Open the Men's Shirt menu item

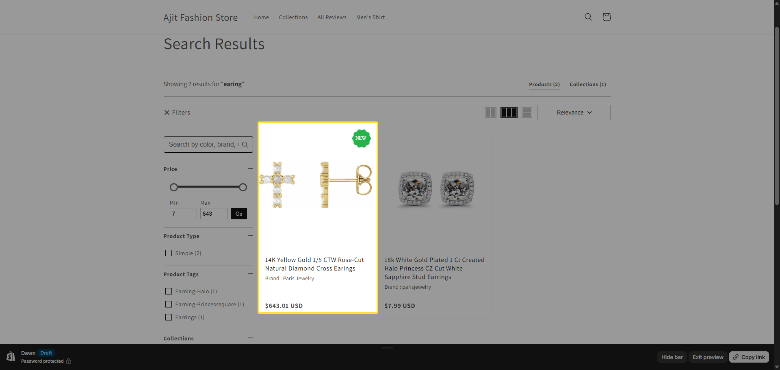(370, 17)
